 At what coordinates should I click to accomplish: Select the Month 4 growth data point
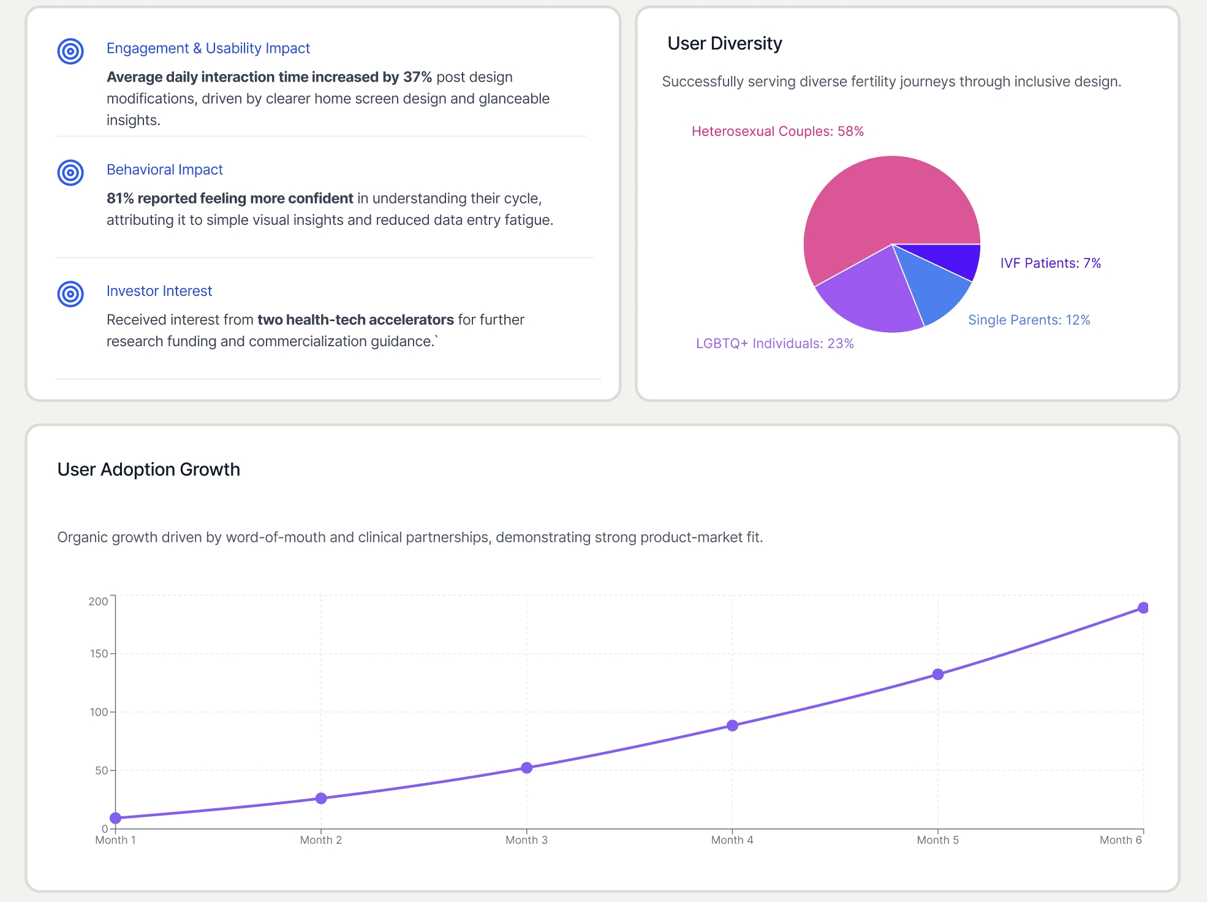732,726
